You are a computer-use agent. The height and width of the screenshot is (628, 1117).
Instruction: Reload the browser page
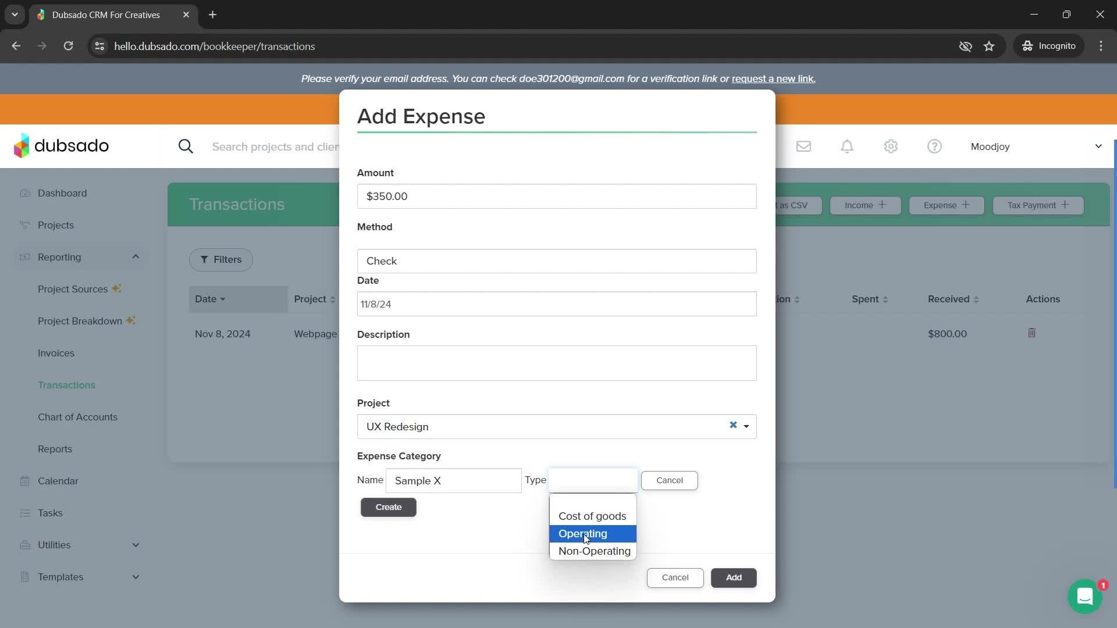68,46
